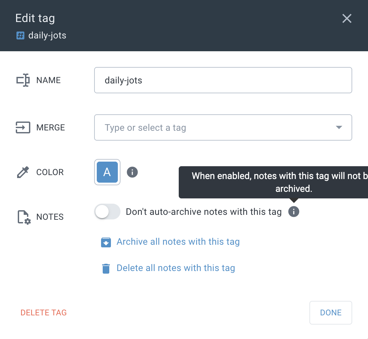Click the NAME rename icon
This screenshot has height=339, width=368.
point(23,80)
